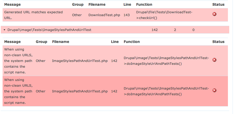Viewport: 237px width, 114px height.
Task: Click the red X icon in the darker ImageStylesPathAndUrlTest.php row
Action: pos(214,90)
